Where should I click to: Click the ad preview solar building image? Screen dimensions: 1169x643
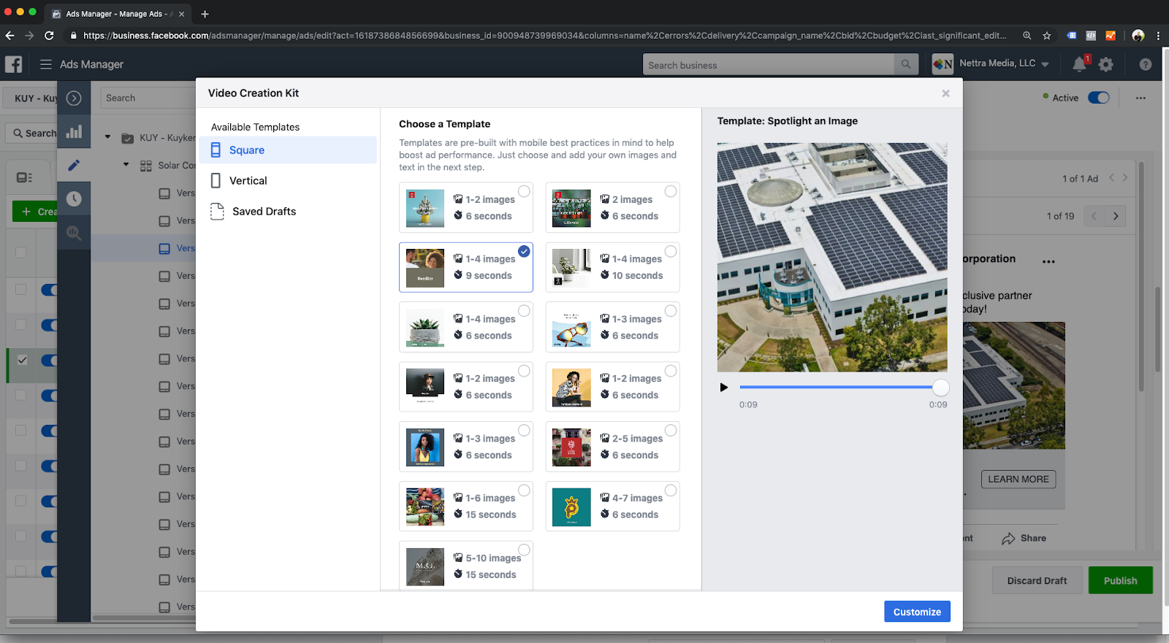tap(1013, 385)
